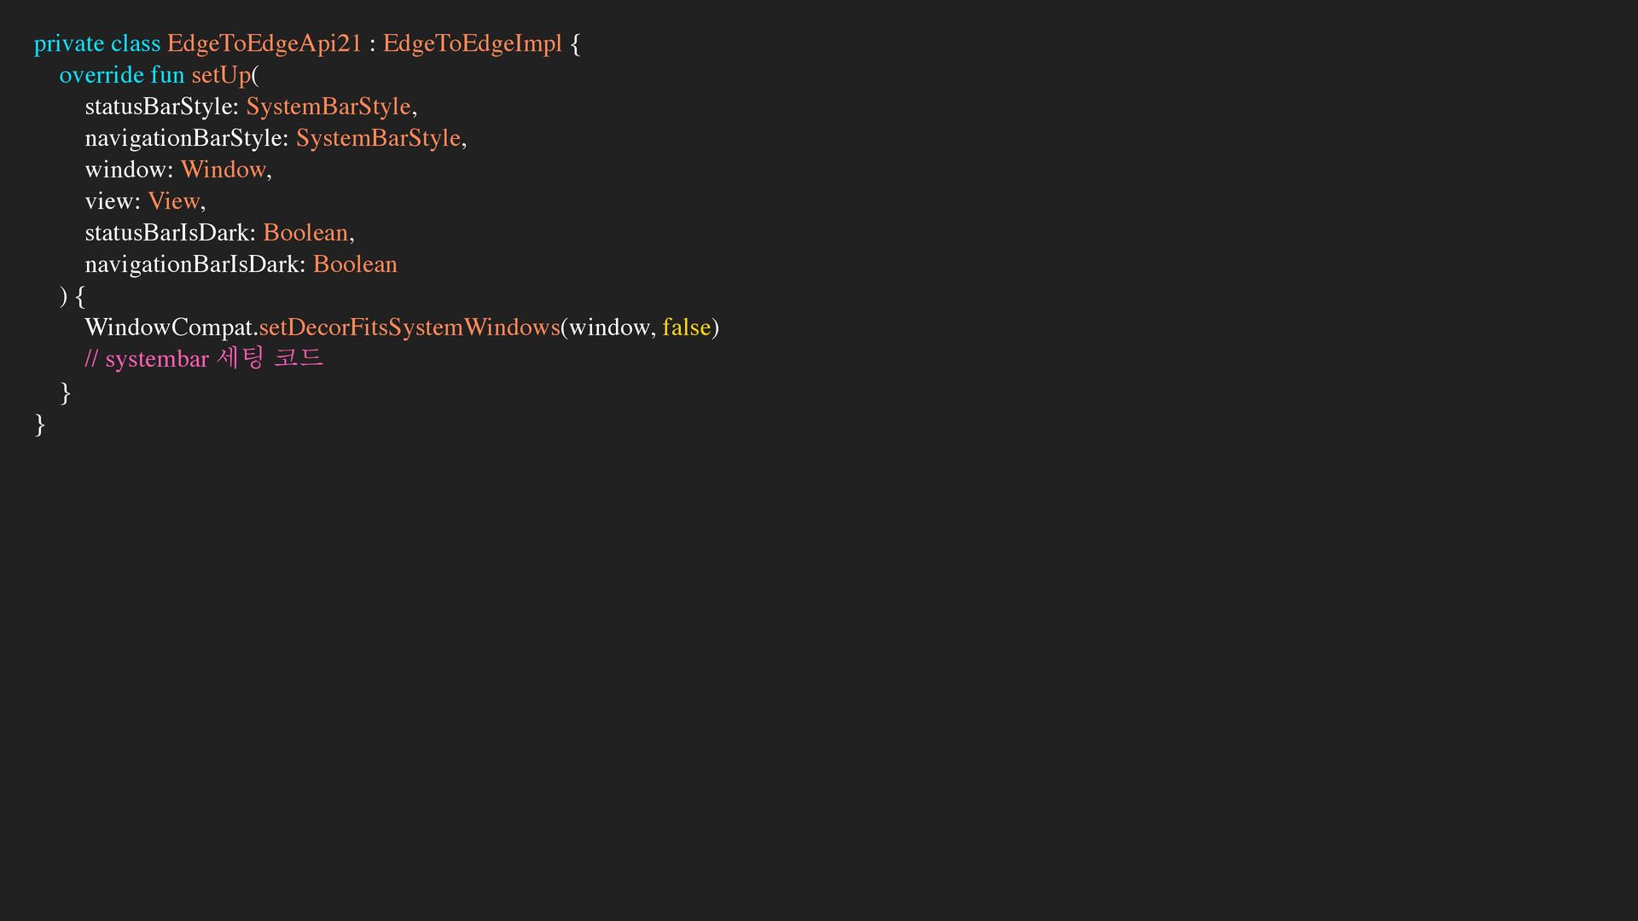The width and height of the screenshot is (1638, 921).
Task: Click the View type name
Action: [x=174, y=201]
